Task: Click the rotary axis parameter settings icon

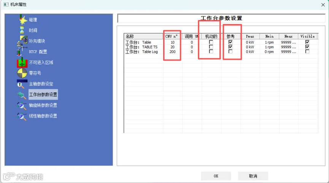Action: [22, 106]
